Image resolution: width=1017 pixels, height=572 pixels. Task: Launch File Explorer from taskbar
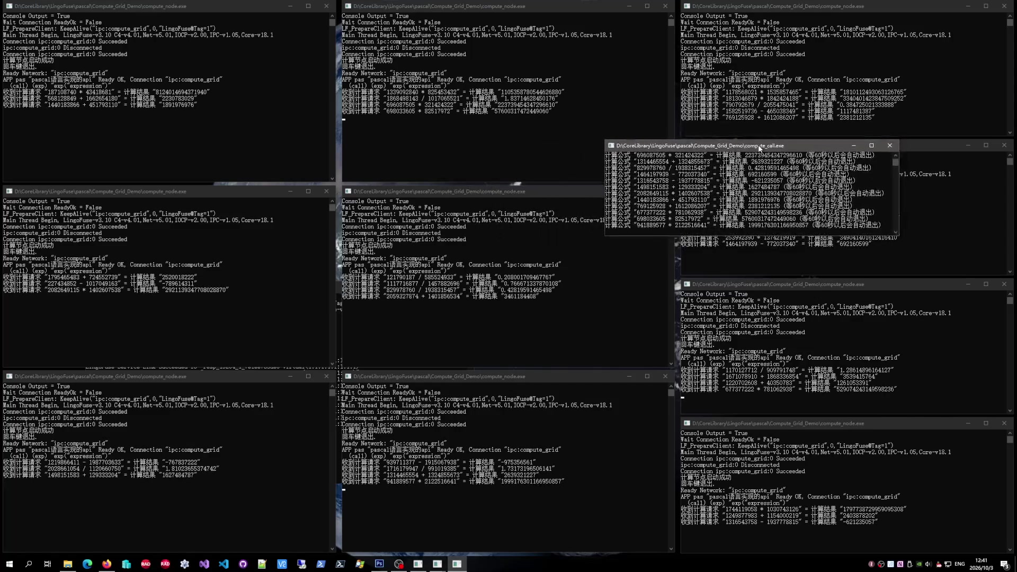tap(68, 564)
